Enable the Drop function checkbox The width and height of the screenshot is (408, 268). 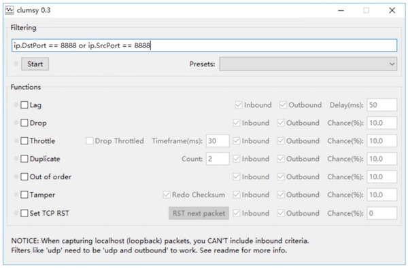pyautogui.click(x=24, y=123)
